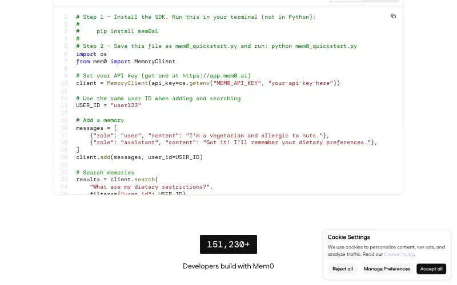Click the Reject all cookies button

(x=342, y=268)
